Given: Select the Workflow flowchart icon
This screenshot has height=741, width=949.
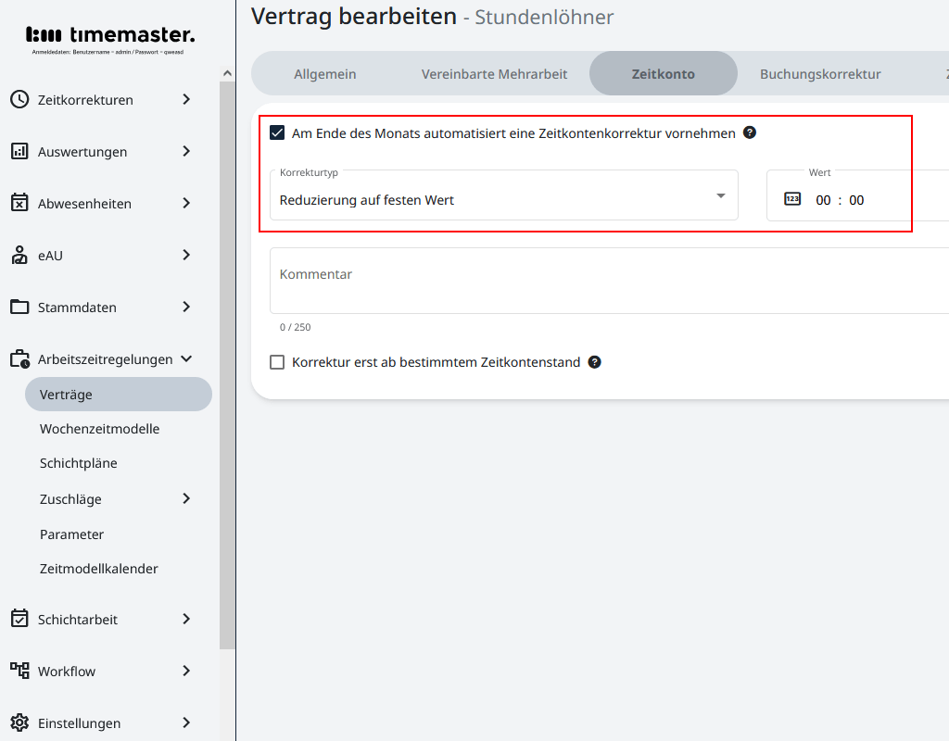Looking at the screenshot, I should [19, 671].
